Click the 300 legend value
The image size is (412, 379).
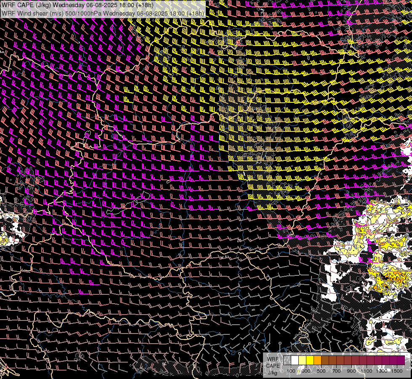point(306,371)
